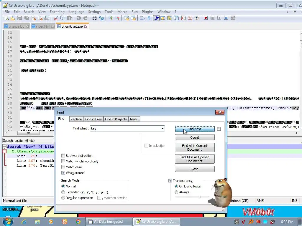The image size is (302, 226).
Task: Select the Extended search mode radio
Action: click(x=63, y=192)
